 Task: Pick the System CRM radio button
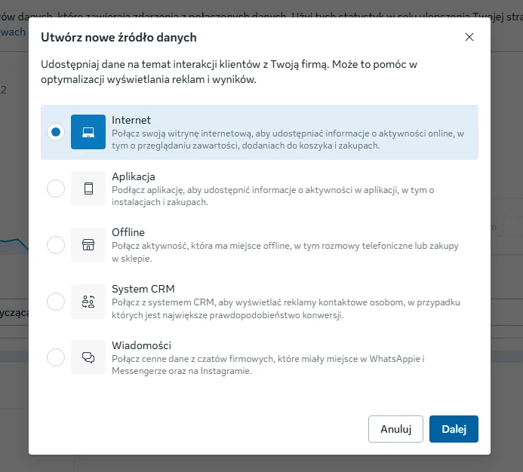[x=56, y=302]
